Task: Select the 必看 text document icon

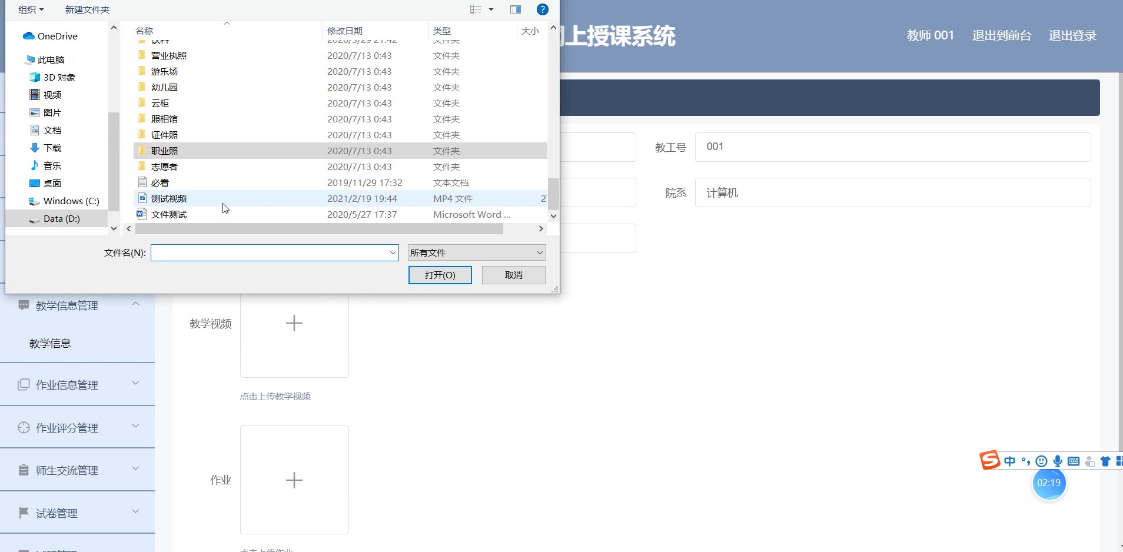Action: (x=142, y=182)
